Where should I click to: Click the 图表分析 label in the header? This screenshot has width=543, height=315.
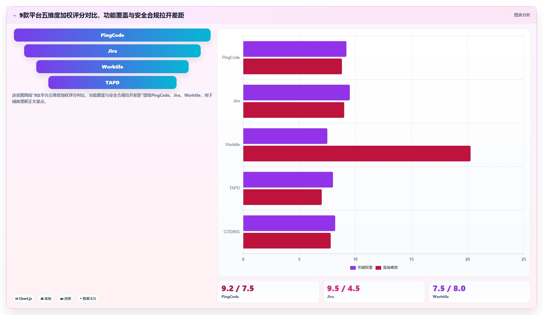click(x=522, y=15)
